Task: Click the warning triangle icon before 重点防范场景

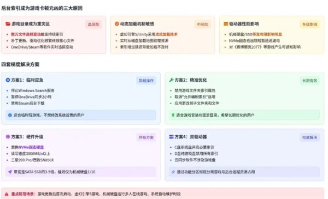Action: click(x=7, y=194)
